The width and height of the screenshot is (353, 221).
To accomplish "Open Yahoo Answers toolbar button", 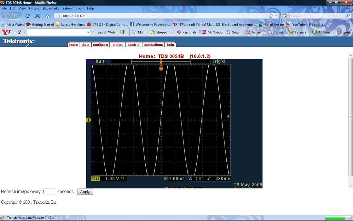I will [322, 32].
